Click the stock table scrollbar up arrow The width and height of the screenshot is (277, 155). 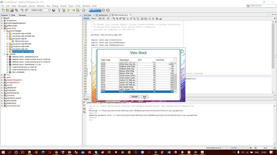[175, 63]
